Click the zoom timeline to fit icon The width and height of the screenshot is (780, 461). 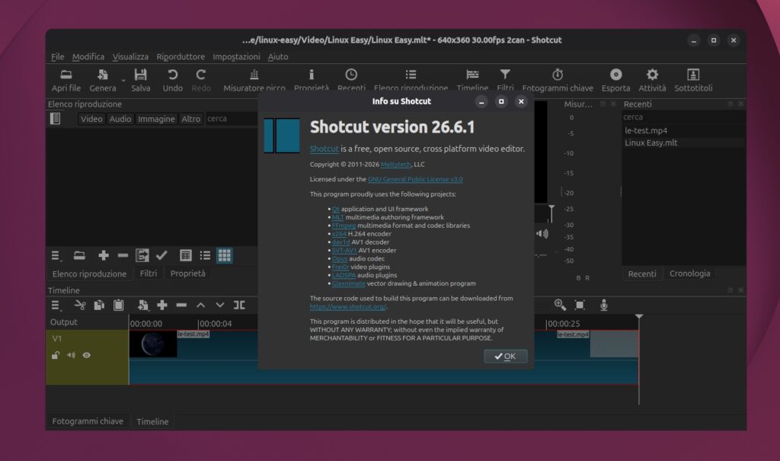(580, 306)
